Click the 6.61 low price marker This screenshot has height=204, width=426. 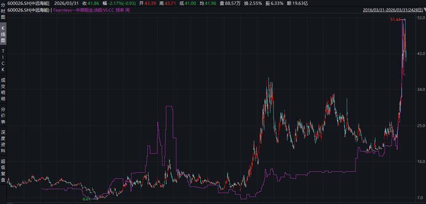coord(86,199)
